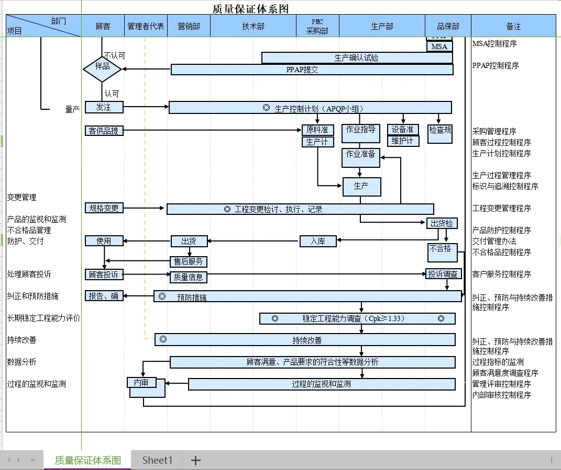Click the 内部审核控制程序 note

tap(502, 395)
